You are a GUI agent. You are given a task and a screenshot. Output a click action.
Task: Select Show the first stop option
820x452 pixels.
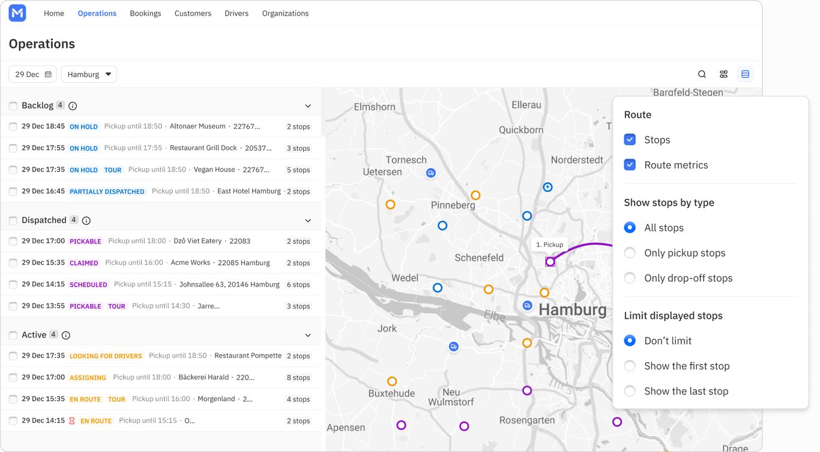[x=630, y=366]
